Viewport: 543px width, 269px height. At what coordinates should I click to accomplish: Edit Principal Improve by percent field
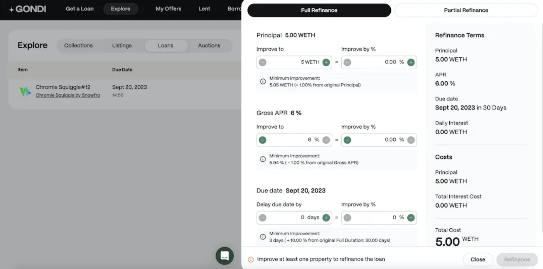coord(379,62)
